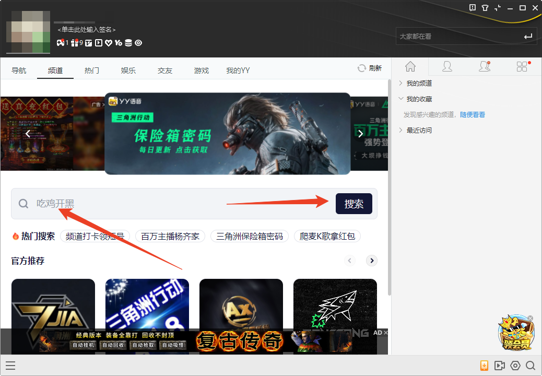Search hot term 爬麦K歌拿红包
Image resolution: width=542 pixels, height=376 pixels.
click(327, 237)
